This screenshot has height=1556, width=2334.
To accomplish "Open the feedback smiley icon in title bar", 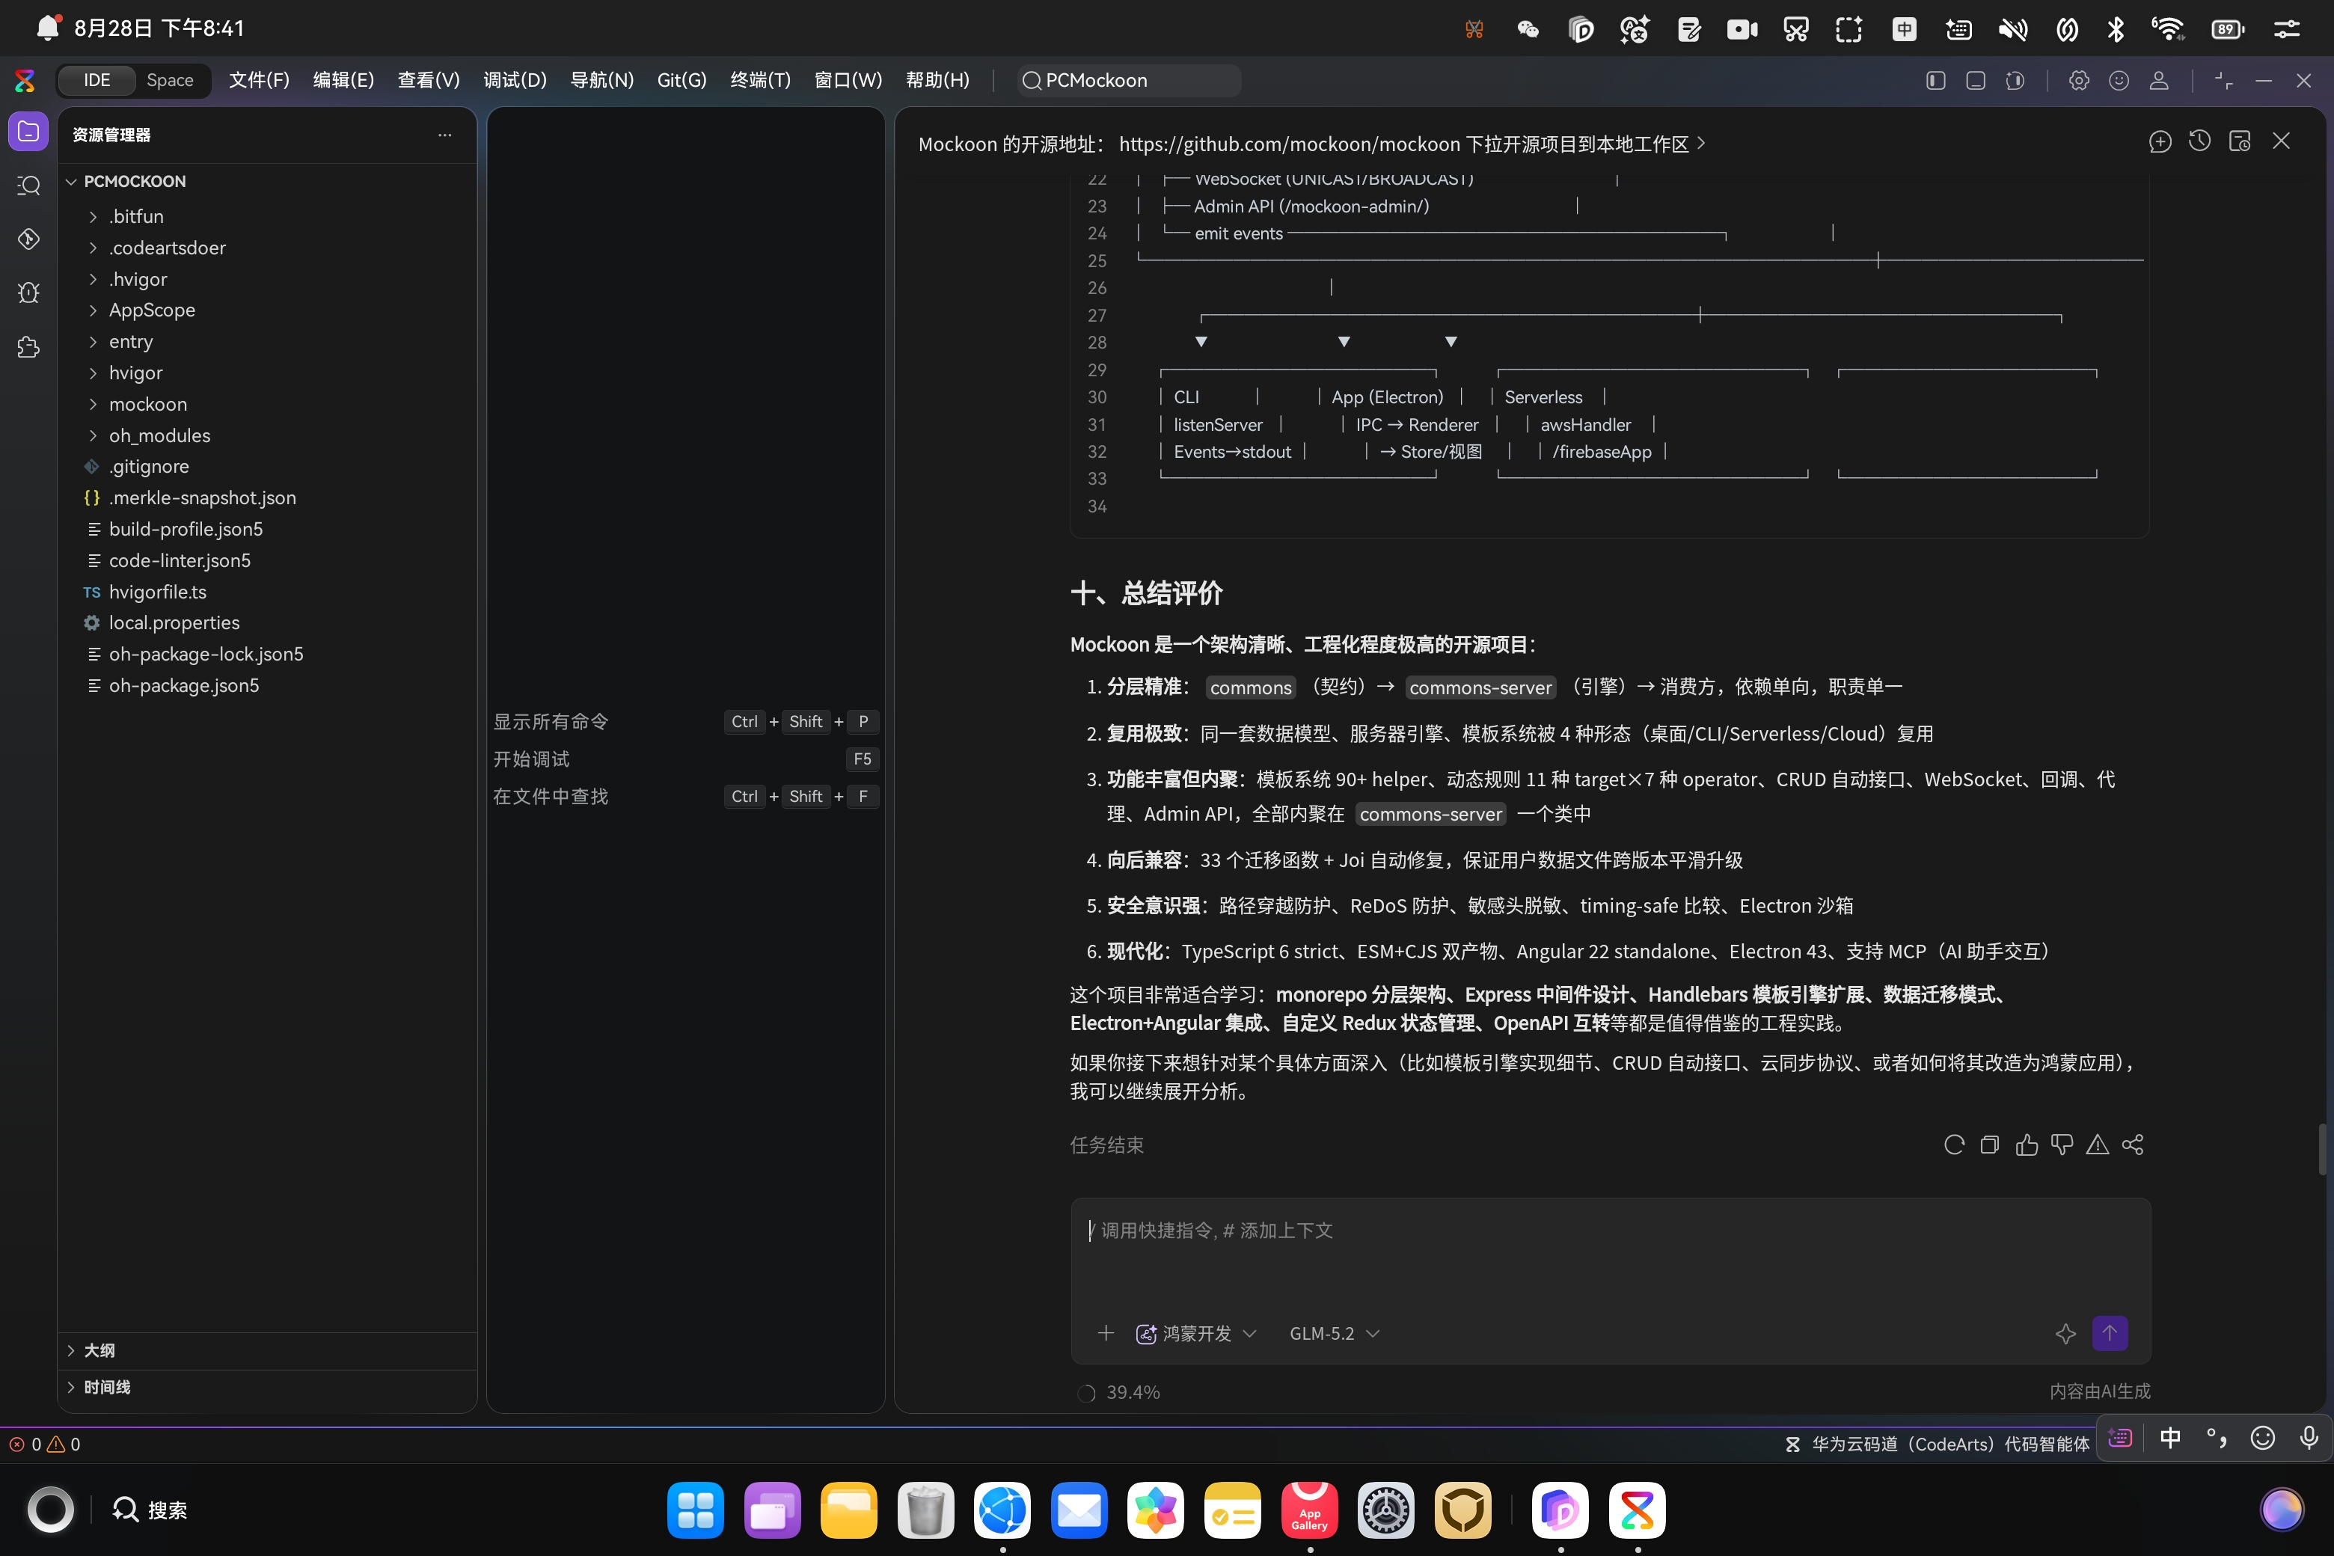I will tap(2119, 80).
